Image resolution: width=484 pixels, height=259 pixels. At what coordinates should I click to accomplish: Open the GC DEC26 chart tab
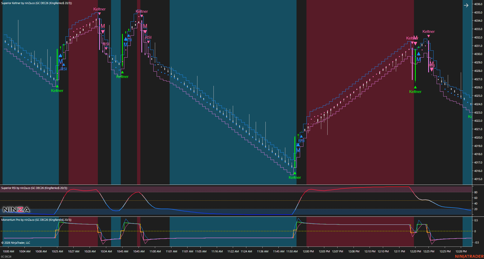click(x=6, y=256)
